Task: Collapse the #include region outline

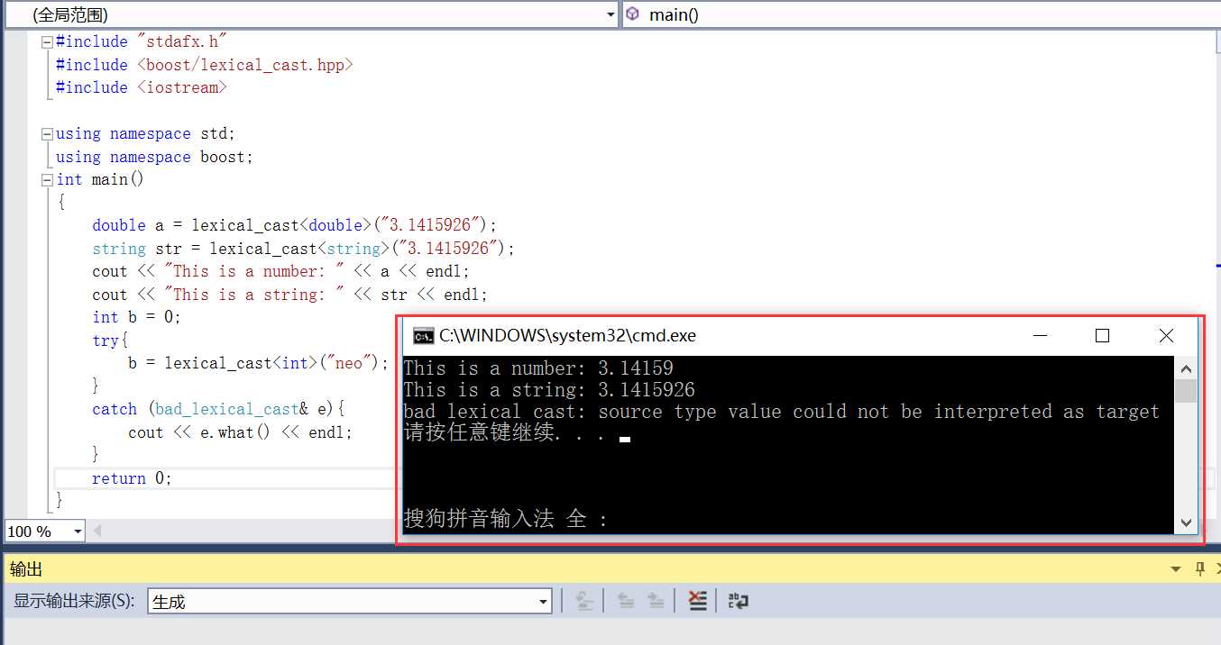Action: coord(47,41)
